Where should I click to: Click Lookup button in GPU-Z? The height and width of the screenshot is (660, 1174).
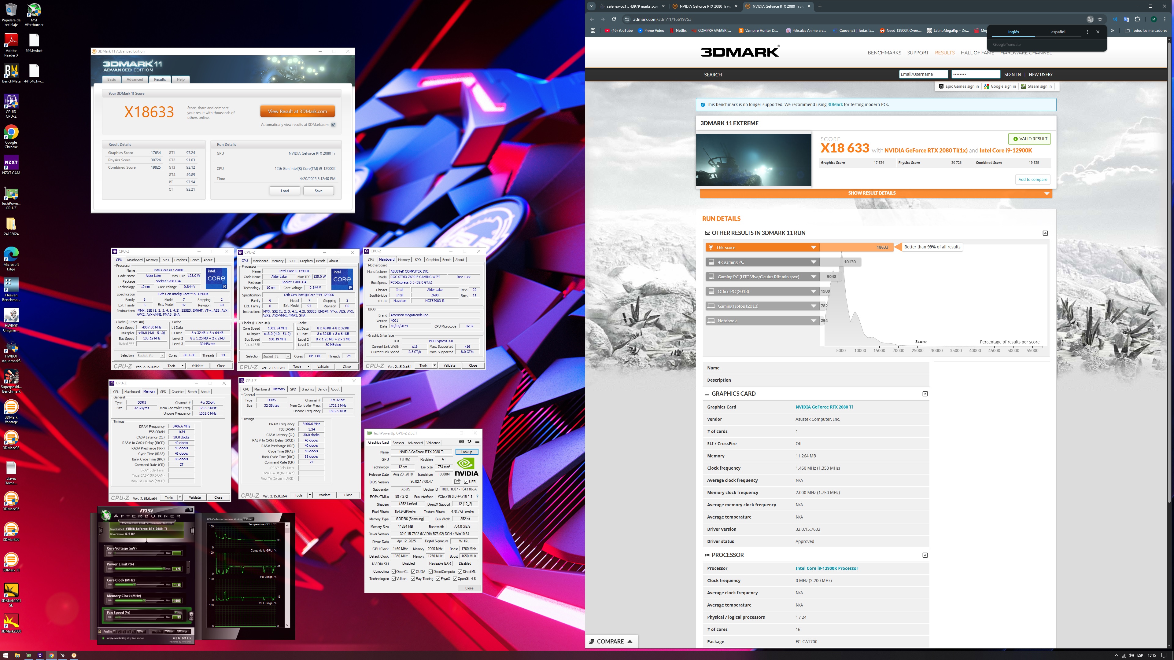coord(467,452)
